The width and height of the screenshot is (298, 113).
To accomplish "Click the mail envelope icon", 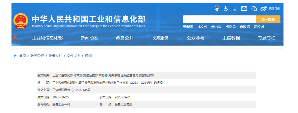I will (244, 8).
